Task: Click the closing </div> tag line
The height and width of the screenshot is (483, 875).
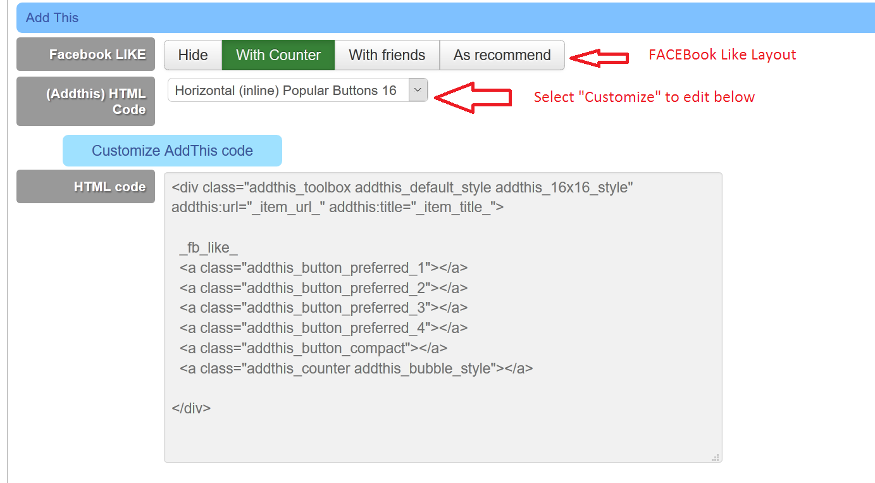Action: click(191, 408)
